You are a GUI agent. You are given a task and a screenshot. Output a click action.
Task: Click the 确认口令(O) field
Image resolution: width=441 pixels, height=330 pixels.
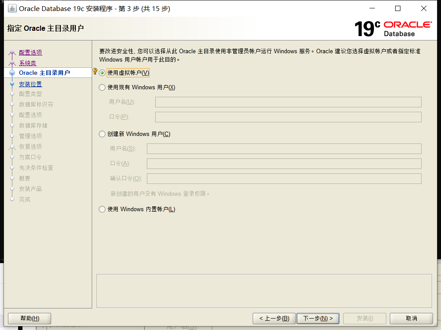click(284, 179)
